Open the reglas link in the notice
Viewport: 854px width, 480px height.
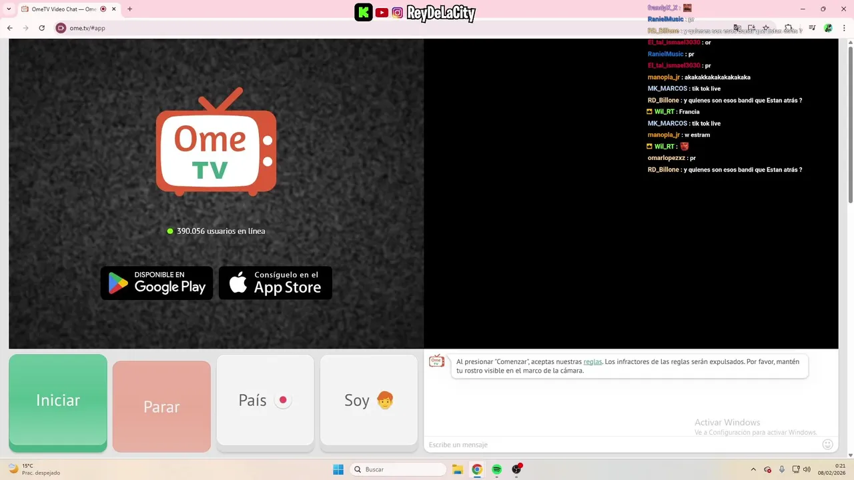[x=592, y=362]
